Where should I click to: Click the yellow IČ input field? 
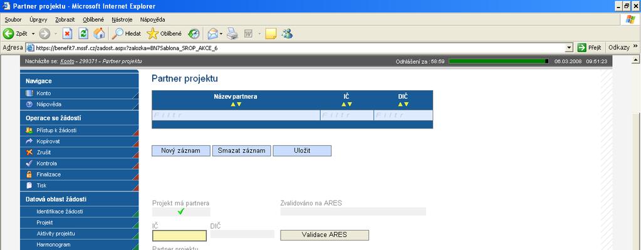pos(179,236)
